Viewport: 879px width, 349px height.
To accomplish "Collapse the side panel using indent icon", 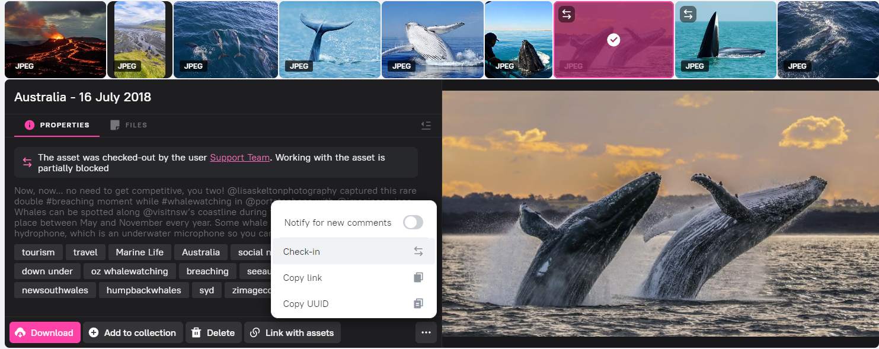I will [426, 126].
